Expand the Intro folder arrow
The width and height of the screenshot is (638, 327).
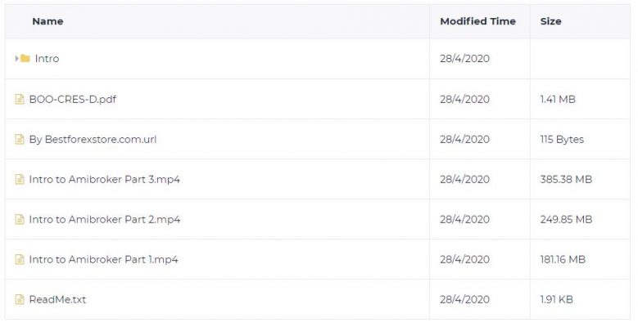click(x=16, y=59)
